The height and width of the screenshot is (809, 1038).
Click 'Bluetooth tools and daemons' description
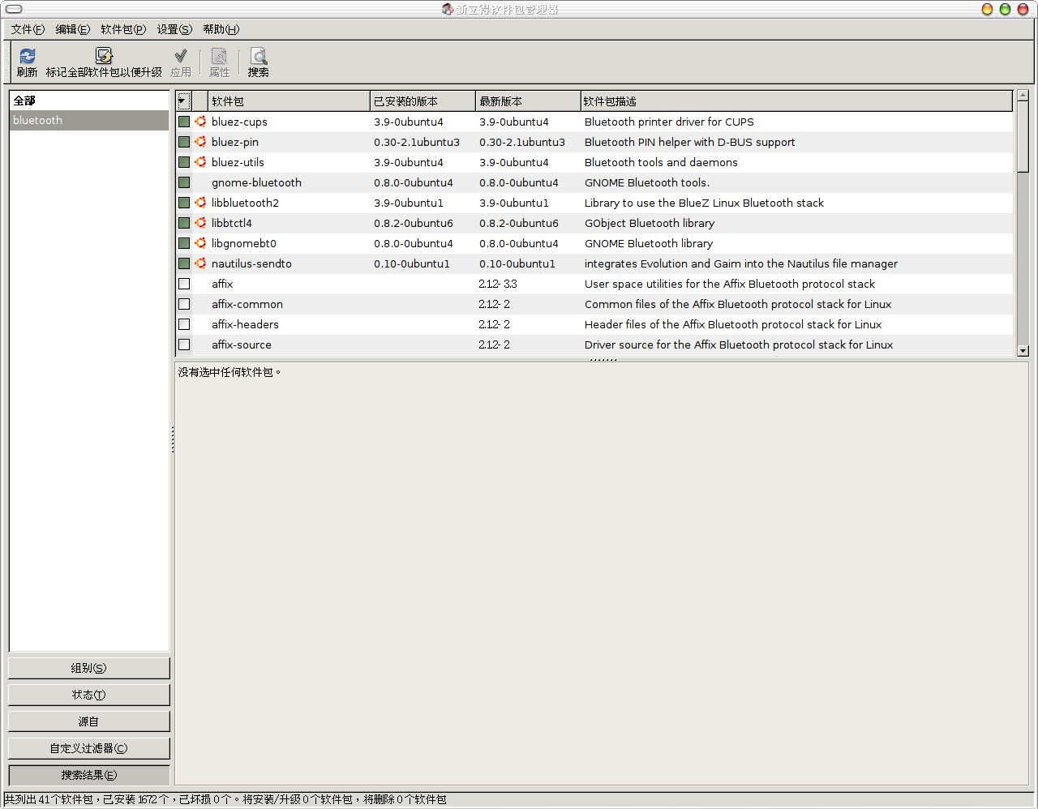point(661,162)
